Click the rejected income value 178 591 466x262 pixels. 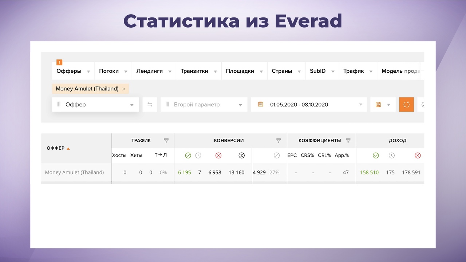(x=411, y=173)
